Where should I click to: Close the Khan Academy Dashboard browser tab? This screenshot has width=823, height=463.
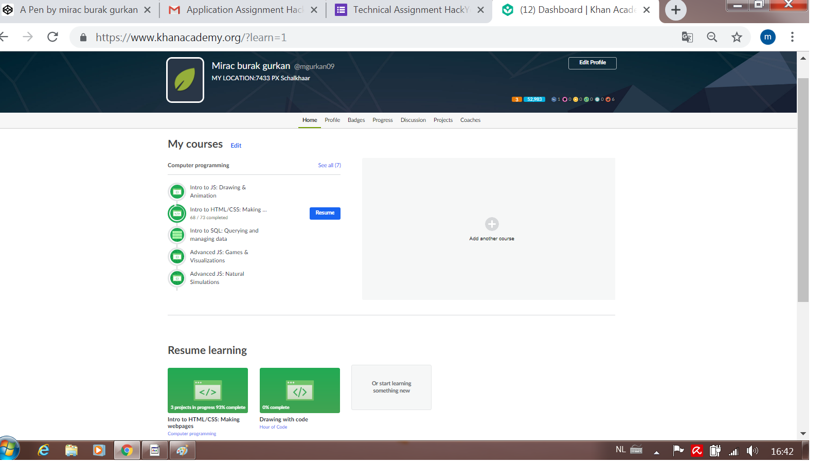point(647,10)
